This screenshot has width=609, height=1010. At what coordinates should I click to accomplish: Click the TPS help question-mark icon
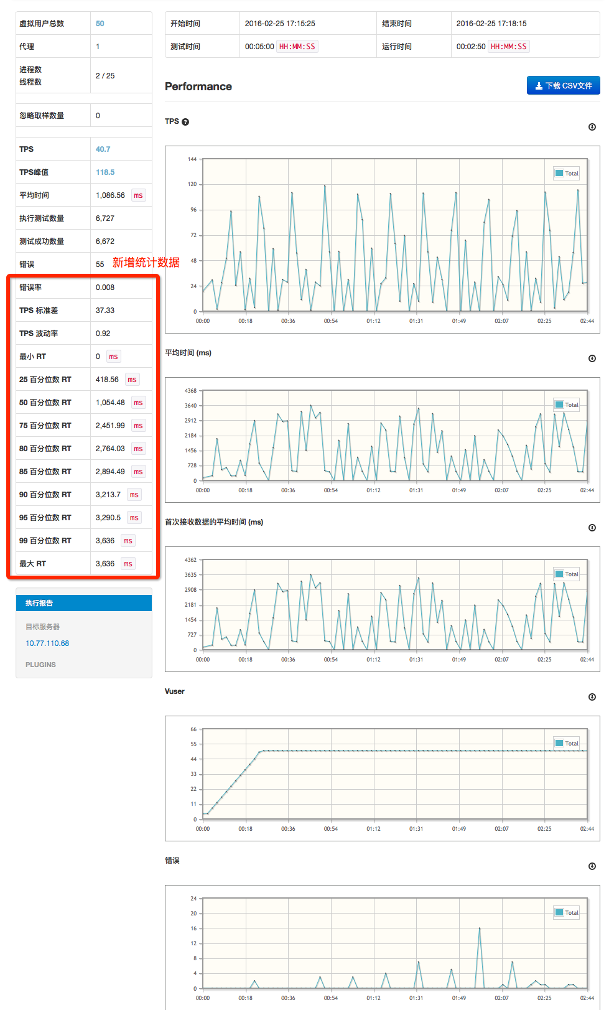pos(185,122)
